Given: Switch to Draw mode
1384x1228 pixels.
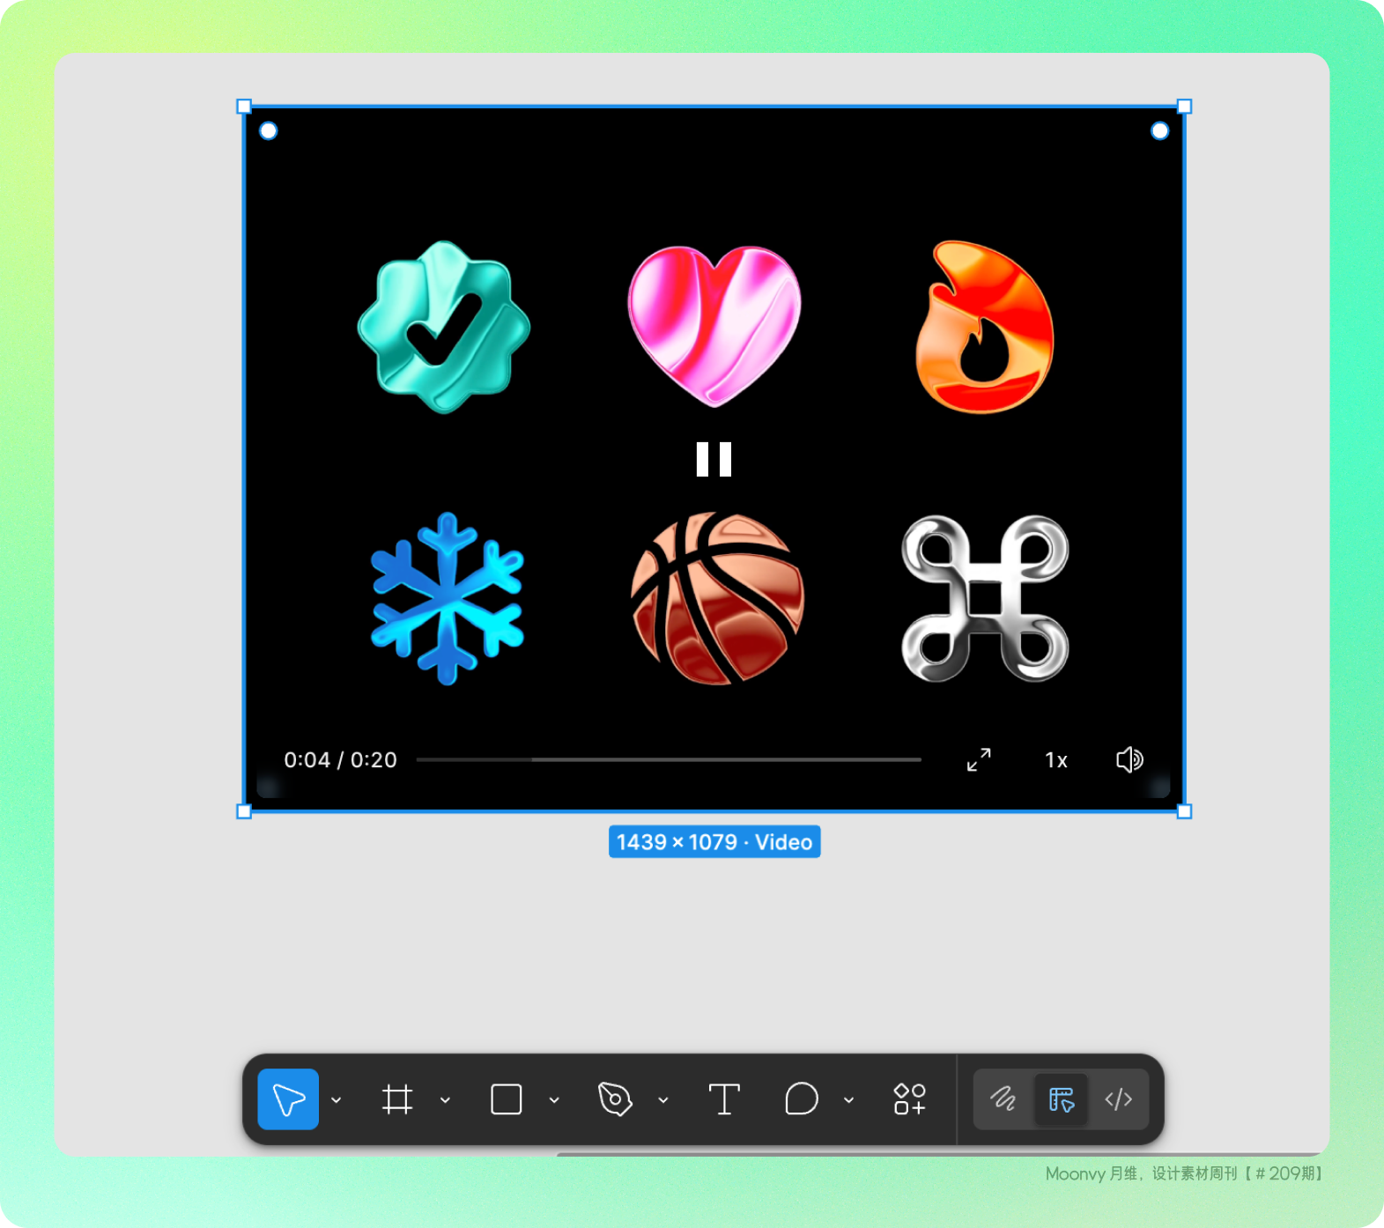Looking at the screenshot, I should tap(1003, 1099).
